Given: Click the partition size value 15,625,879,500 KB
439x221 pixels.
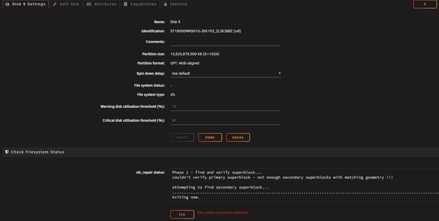Looking at the screenshot, I should click(x=194, y=54).
